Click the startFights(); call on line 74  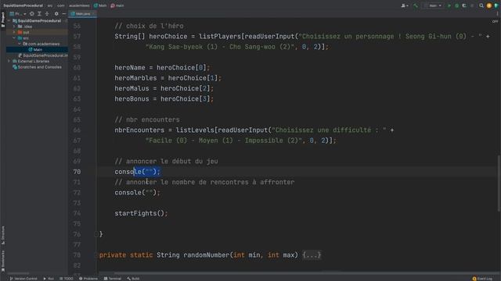141,213
